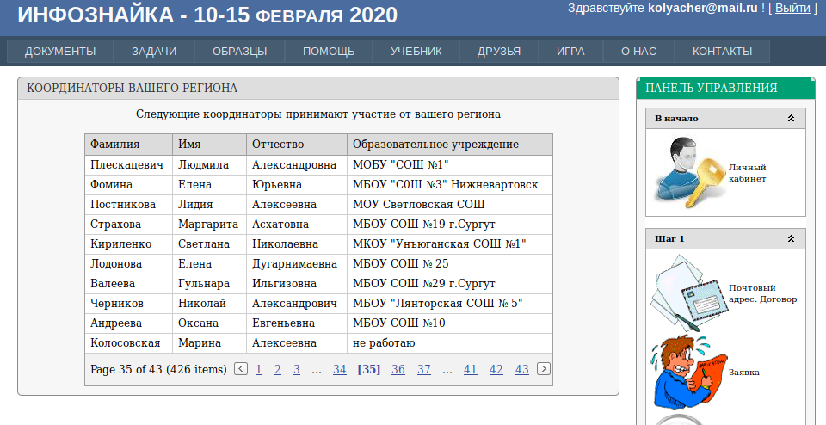Screen dimensions: 826x425
Task: Go to page 1 of coordinators
Action: (x=259, y=369)
